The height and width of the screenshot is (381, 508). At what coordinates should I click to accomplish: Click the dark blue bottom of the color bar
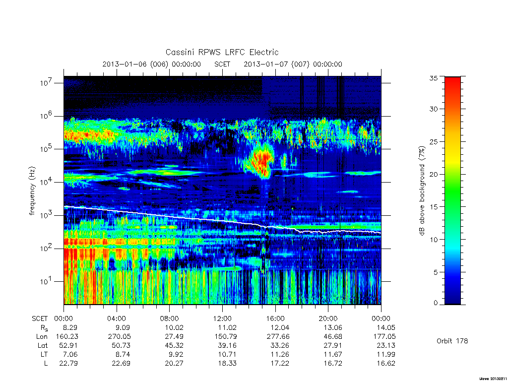[x=452, y=297]
